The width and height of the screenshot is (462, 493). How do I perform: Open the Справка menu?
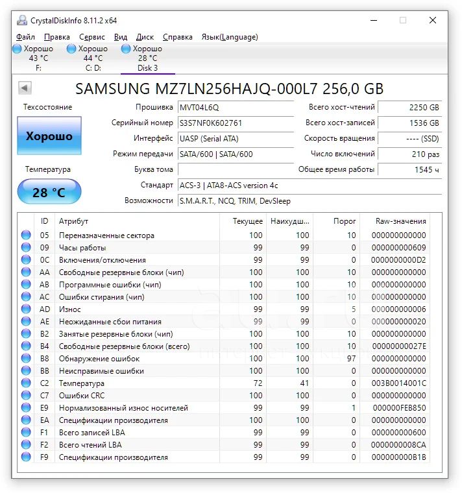(178, 37)
